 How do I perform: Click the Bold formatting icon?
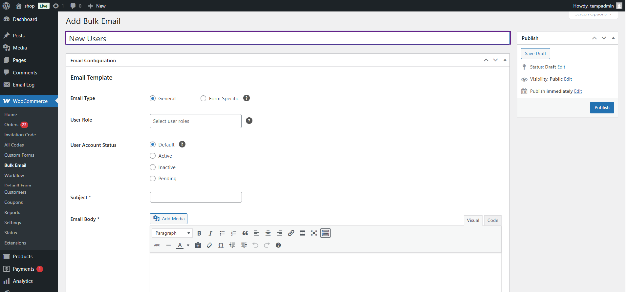pos(199,233)
